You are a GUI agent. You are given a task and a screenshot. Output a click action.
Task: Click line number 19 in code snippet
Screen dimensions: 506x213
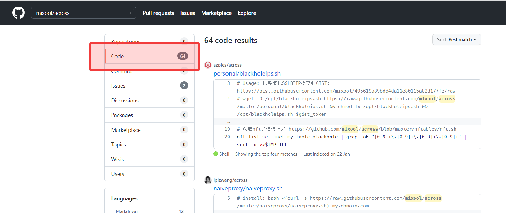[x=227, y=129]
